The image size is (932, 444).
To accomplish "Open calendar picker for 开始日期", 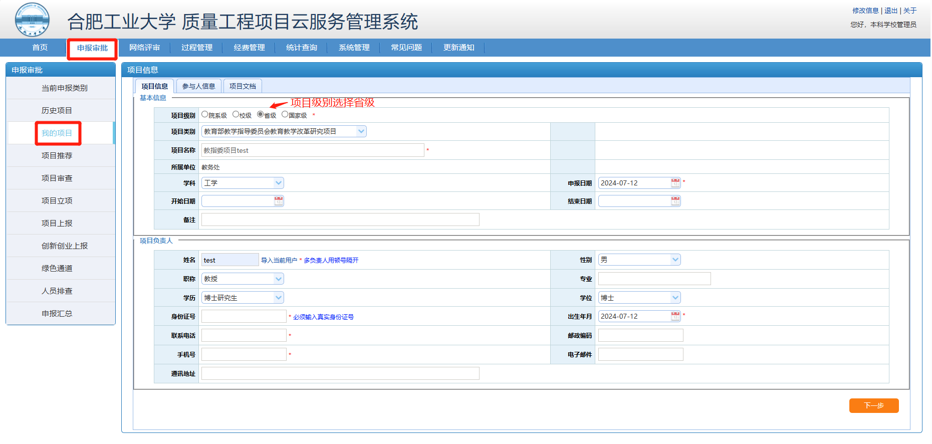I will 279,201.
